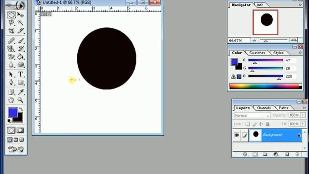The height and width of the screenshot is (174, 309).
Task: Jump to ImageReady button
Action: [x=12, y=149]
